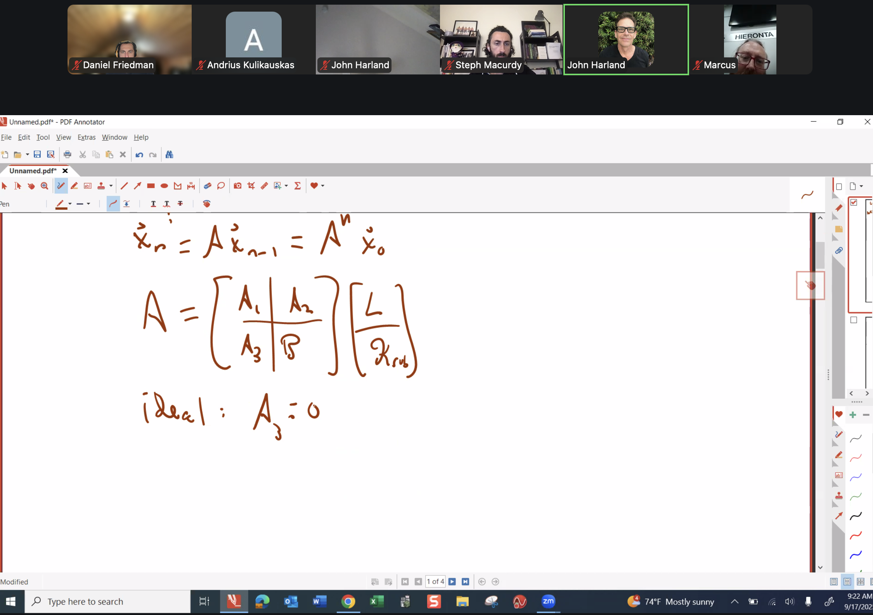The height and width of the screenshot is (615, 873).
Task: Select the Lasso tool
Action: pos(221,186)
